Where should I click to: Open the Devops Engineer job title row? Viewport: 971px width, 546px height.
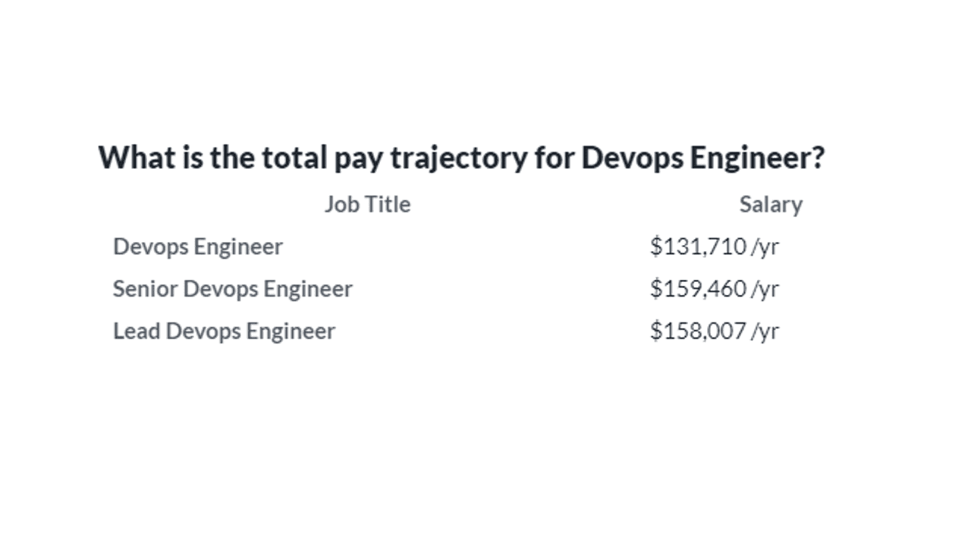(x=198, y=246)
